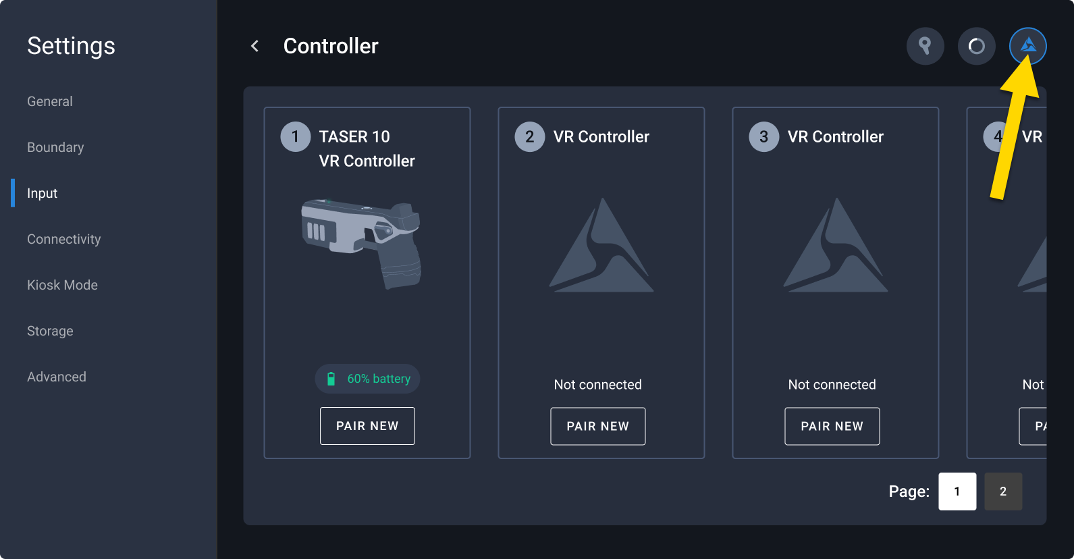The height and width of the screenshot is (559, 1074).
Task: Click the 60% battery status indicator
Action: pos(367,379)
